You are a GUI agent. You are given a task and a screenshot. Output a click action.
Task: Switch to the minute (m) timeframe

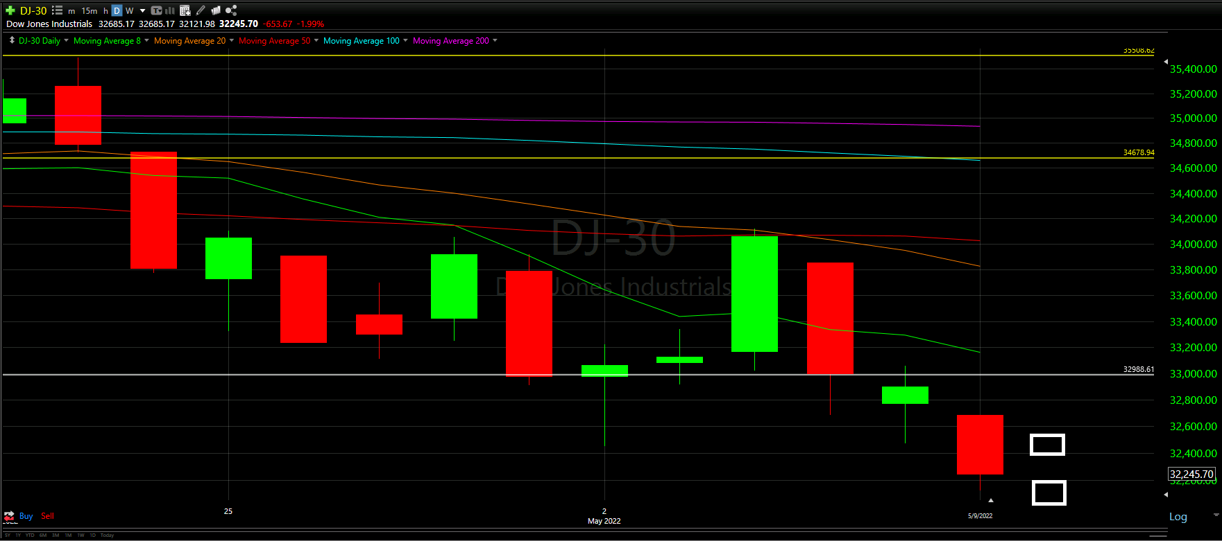tap(71, 11)
